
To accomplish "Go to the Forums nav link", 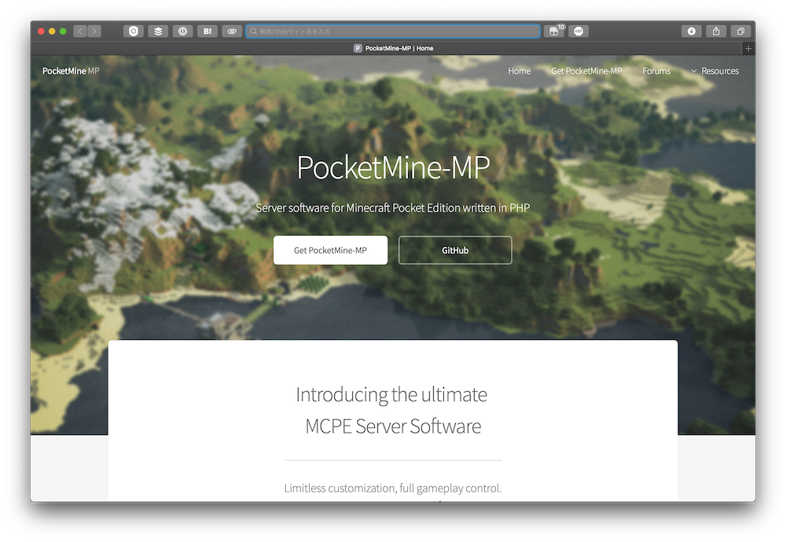I will [x=656, y=71].
